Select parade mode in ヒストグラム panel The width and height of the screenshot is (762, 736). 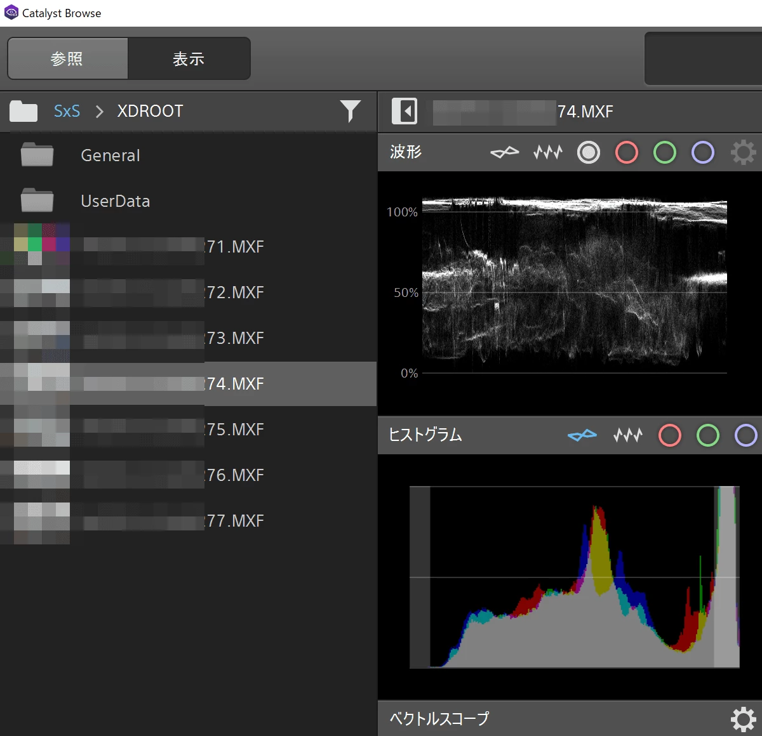point(628,435)
